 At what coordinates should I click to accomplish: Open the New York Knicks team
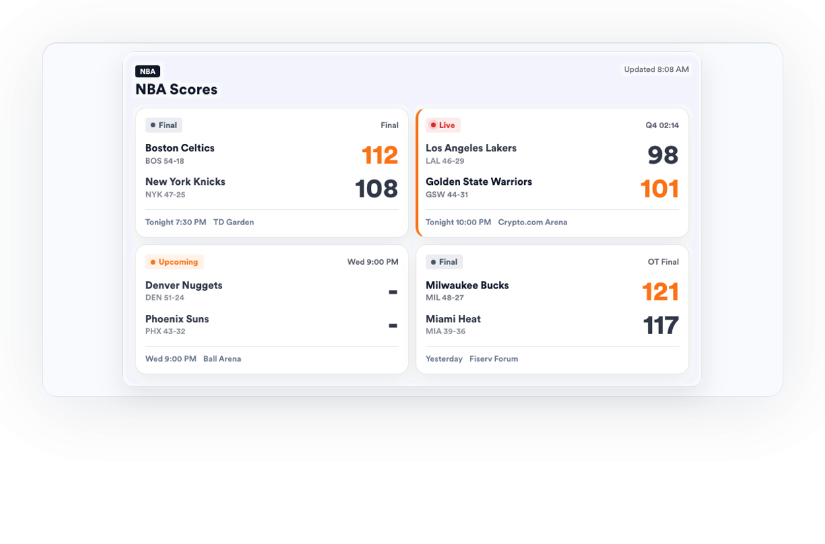(185, 182)
